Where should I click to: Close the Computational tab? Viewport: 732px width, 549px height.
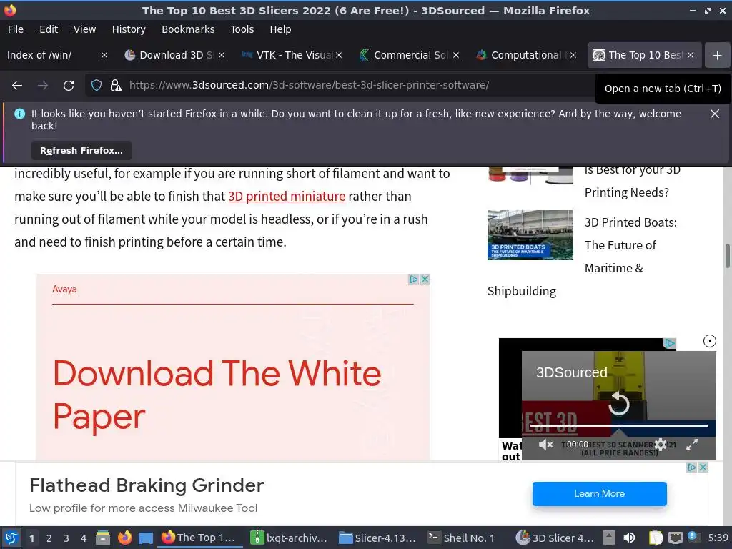[x=573, y=55]
